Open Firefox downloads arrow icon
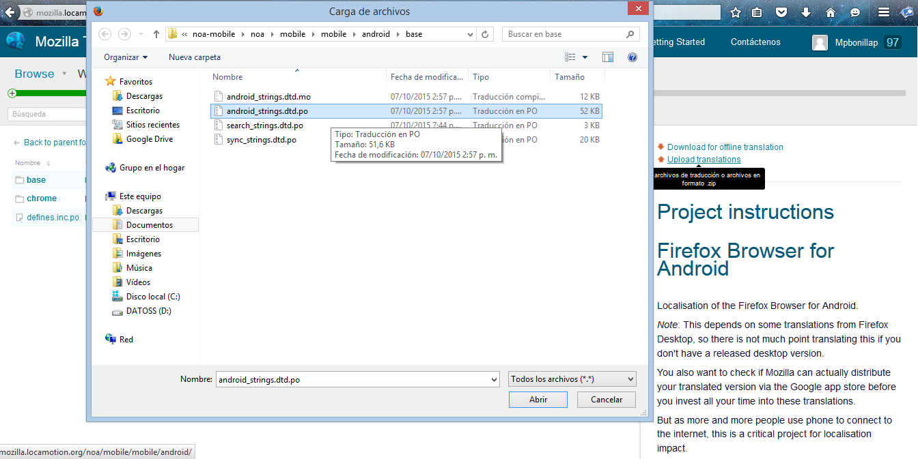The width and height of the screenshot is (918, 459). tap(806, 12)
